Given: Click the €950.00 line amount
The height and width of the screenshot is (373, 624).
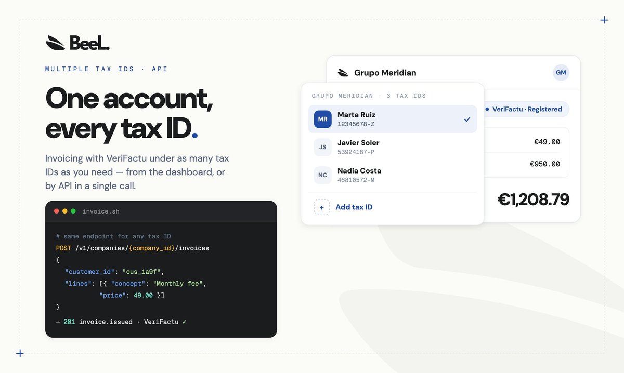Looking at the screenshot, I should point(544,164).
